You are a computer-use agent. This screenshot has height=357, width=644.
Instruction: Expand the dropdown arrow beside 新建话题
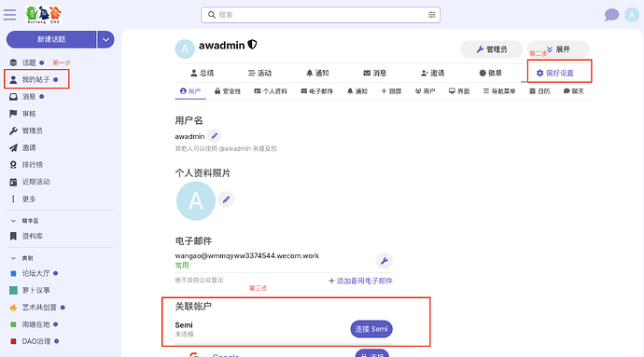(106, 39)
